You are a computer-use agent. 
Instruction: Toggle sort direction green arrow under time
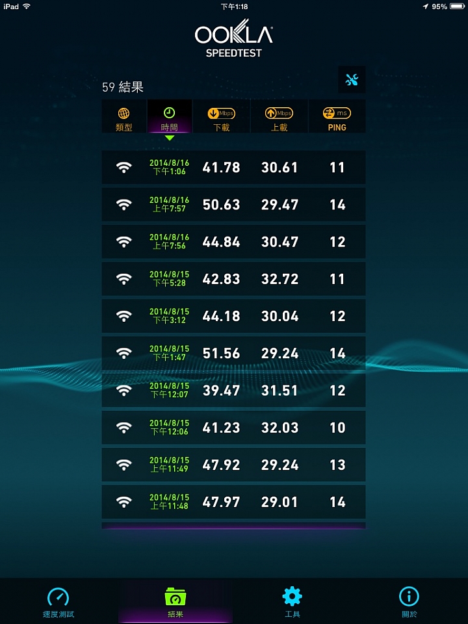(x=170, y=138)
